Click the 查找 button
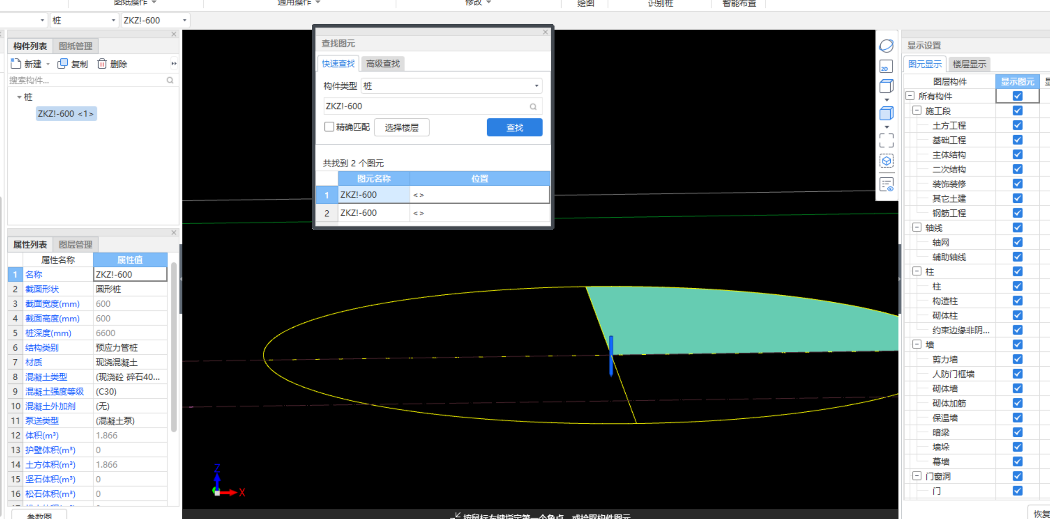Image resolution: width=1050 pixels, height=519 pixels. pos(515,127)
